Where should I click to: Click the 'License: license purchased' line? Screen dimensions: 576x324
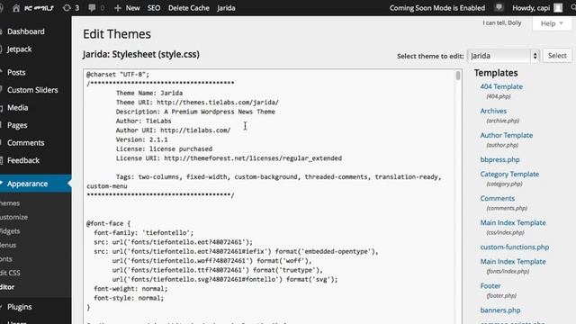point(164,148)
